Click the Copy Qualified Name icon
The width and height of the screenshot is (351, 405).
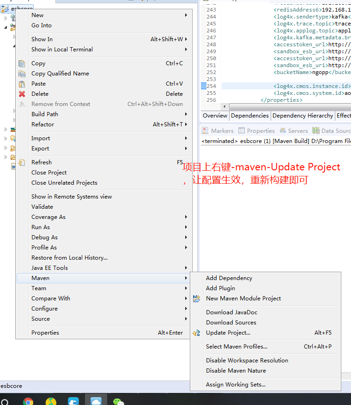pos(22,74)
